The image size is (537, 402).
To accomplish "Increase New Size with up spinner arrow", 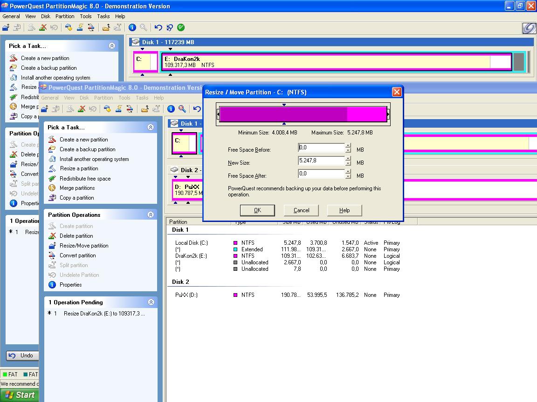I will point(348,158).
